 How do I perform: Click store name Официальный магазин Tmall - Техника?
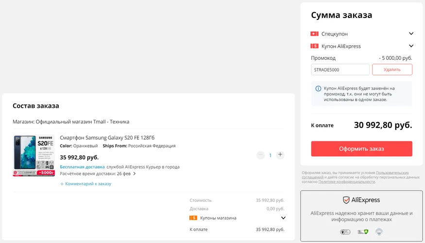83,122
